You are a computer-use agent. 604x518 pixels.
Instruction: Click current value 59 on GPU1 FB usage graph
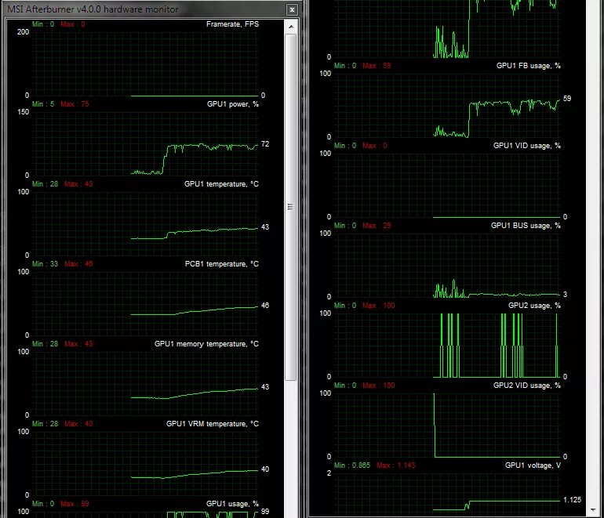[x=567, y=99]
